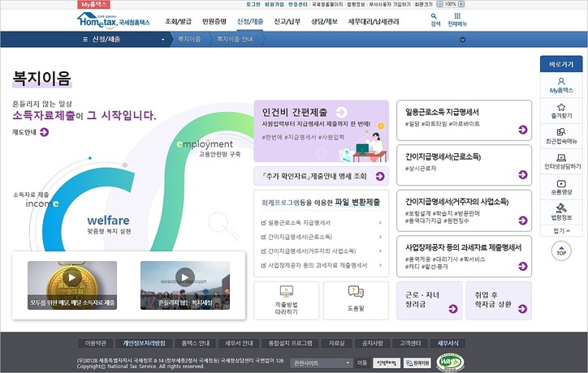Decrease screen size with minus icon
588x373 pixels.
click(x=440, y=4)
